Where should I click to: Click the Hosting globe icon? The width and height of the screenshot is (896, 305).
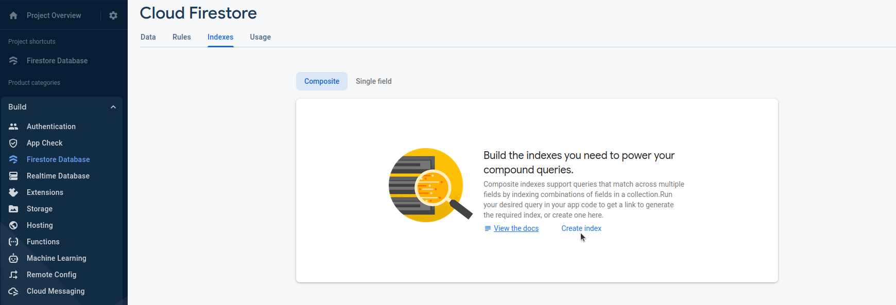pos(13,225)
